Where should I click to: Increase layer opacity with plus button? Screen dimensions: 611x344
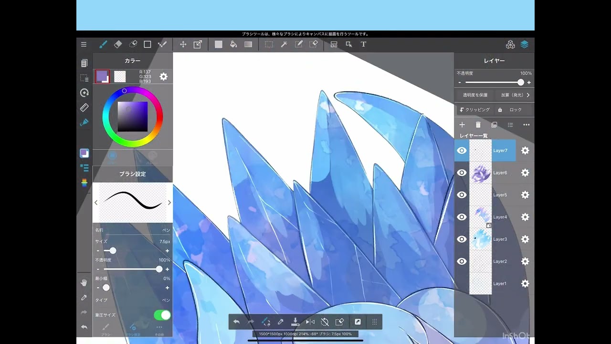[529, 83]
